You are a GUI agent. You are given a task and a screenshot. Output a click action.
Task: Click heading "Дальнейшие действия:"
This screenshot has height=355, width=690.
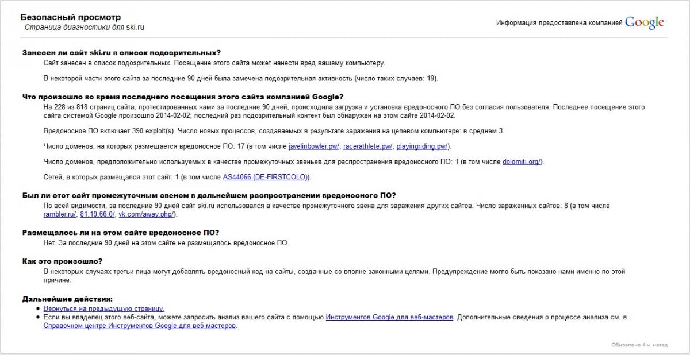[x=67, y=299]
